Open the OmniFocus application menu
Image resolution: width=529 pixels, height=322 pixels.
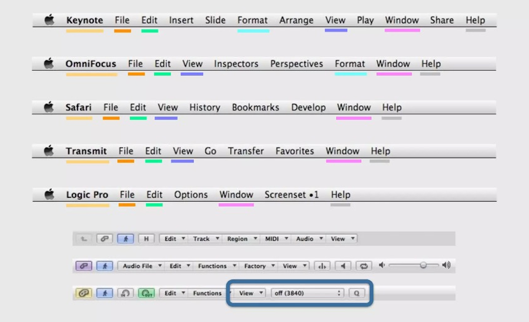pos(91,64)
